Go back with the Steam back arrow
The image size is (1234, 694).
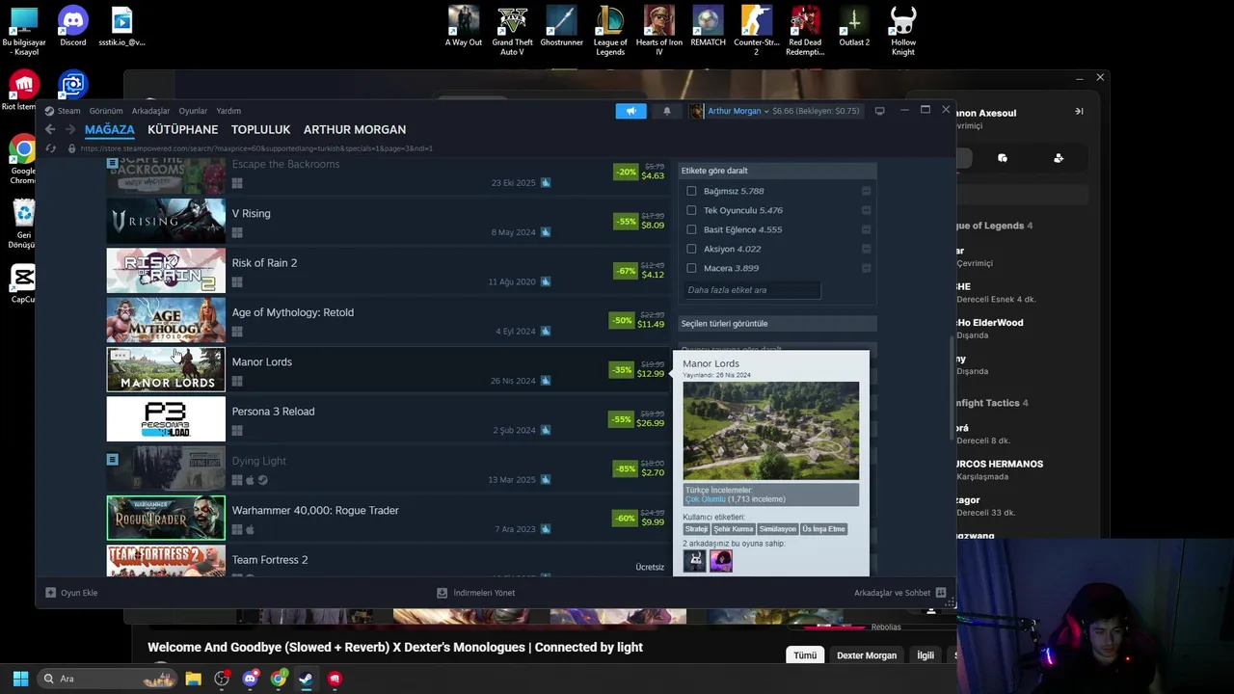point(50,129)
